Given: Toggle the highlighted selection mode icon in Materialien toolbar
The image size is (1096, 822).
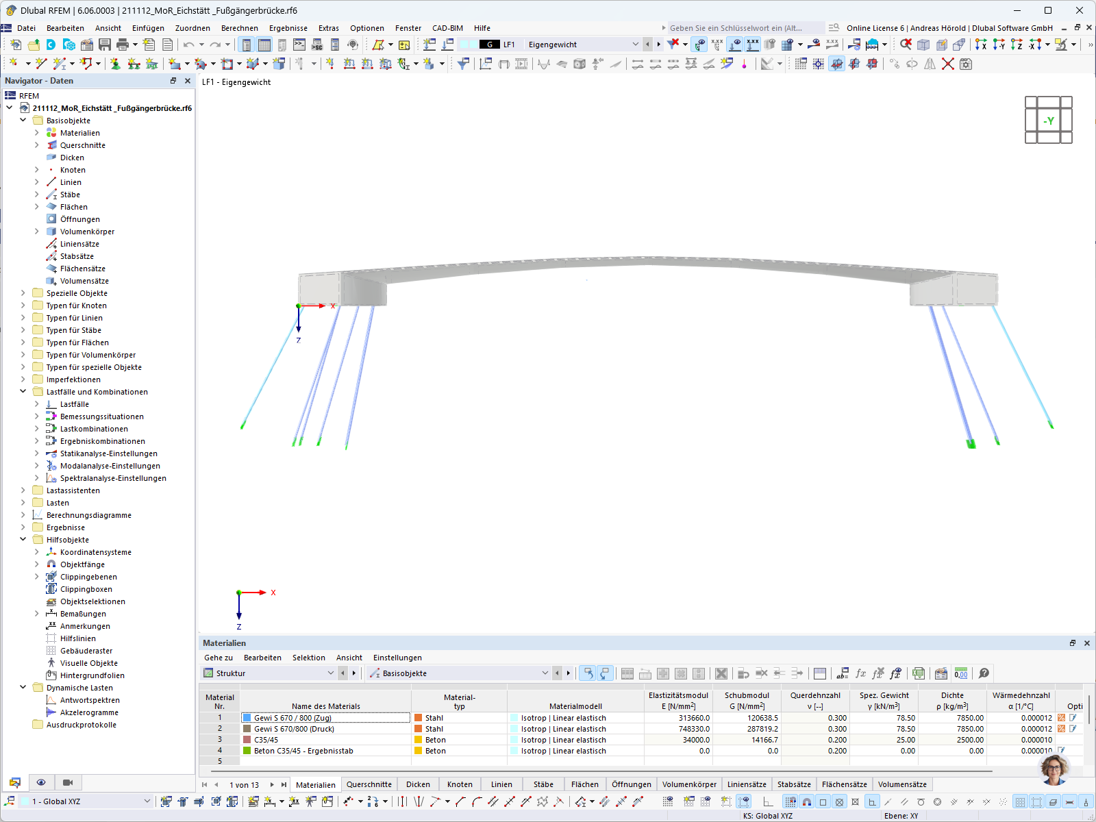Looking at the screenshot, I should [x=588, y=673].
